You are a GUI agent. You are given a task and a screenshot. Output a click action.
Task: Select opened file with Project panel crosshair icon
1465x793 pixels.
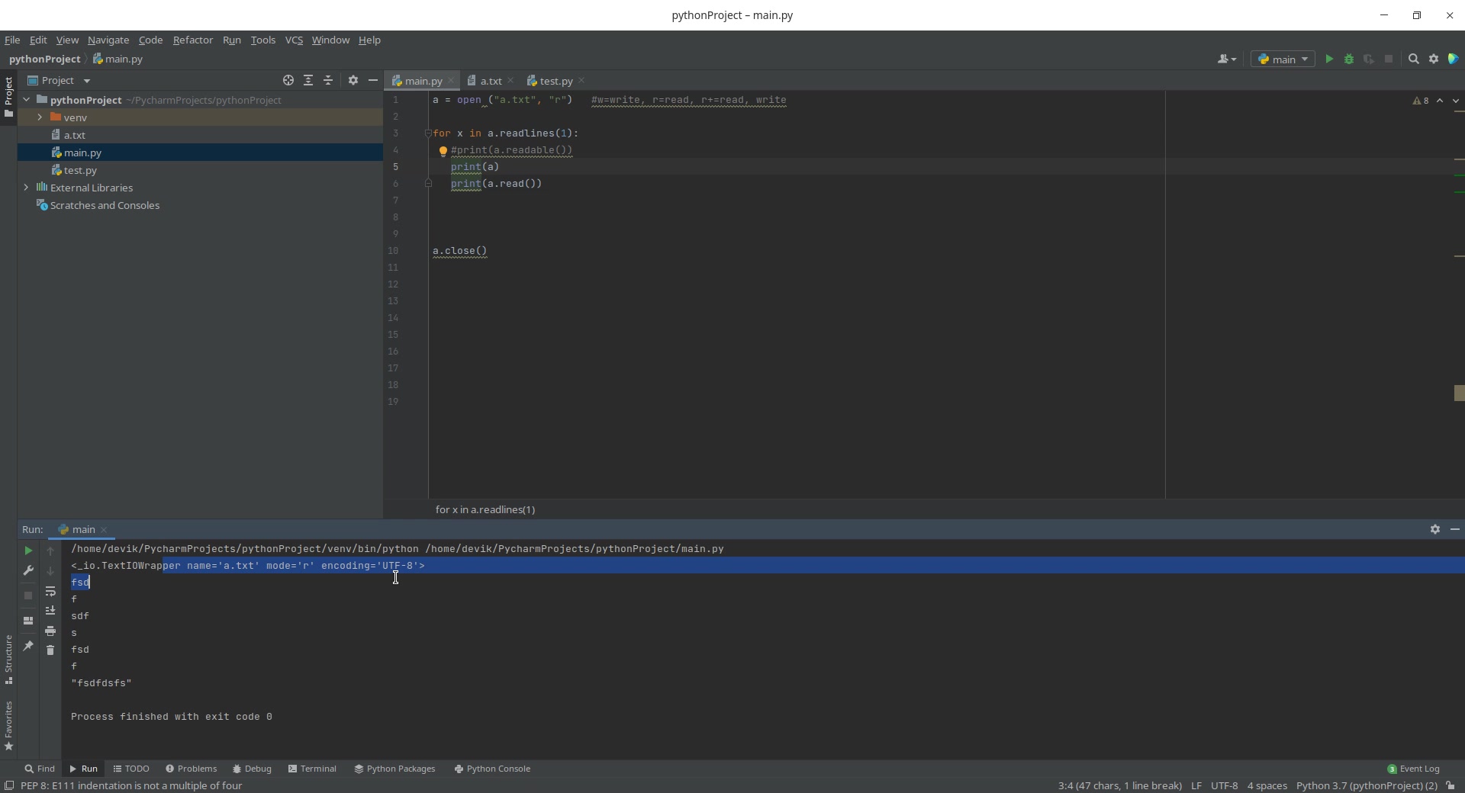tap(288, 80)
